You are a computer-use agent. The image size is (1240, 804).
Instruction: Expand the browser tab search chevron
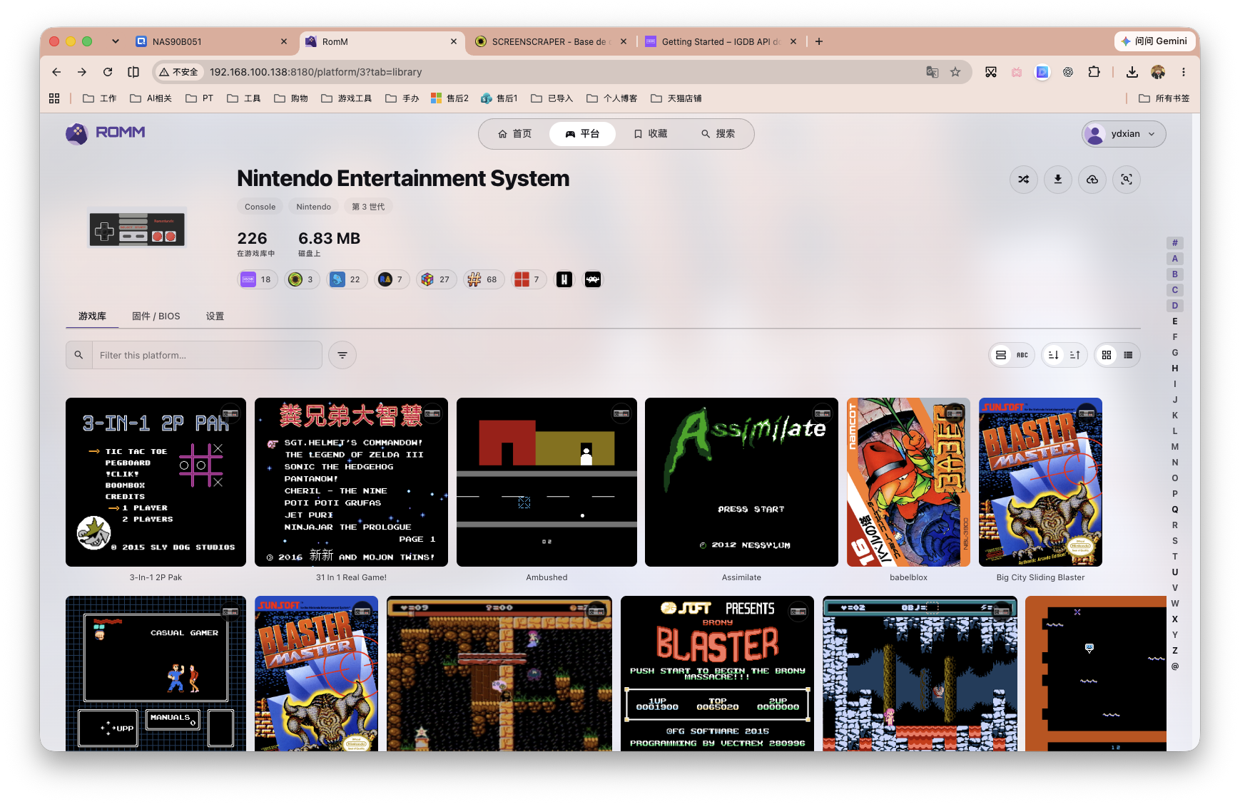[116, 41]
